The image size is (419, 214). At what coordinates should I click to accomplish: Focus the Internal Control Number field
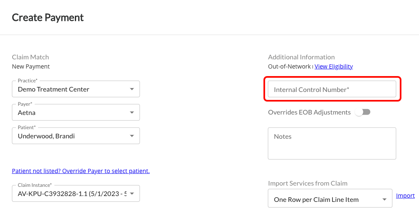(332, 89)
